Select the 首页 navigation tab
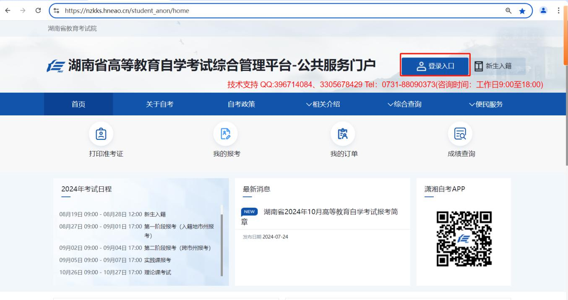The image size is (568, 300). point(78,104)
